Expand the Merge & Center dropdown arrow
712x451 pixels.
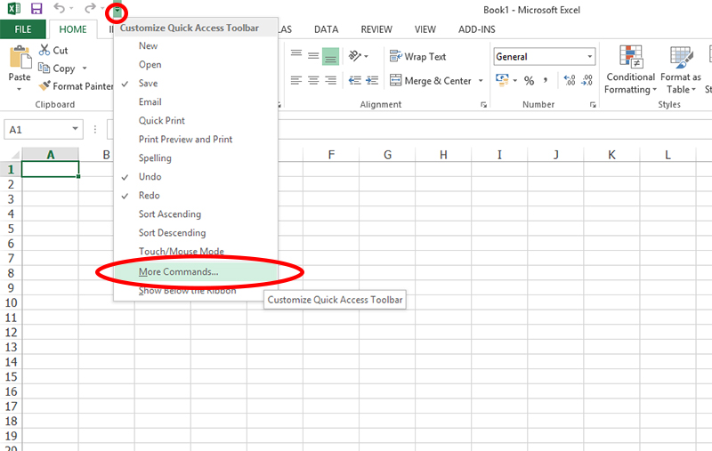481,81
